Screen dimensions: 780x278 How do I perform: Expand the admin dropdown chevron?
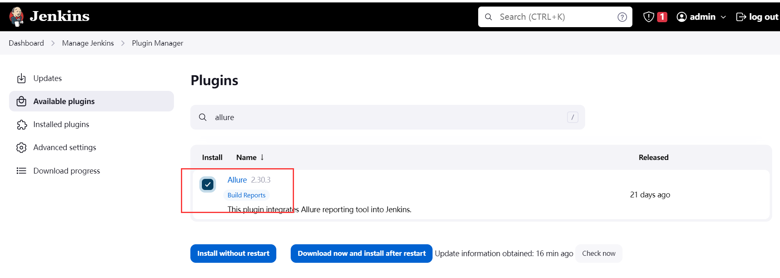point(723,17)
